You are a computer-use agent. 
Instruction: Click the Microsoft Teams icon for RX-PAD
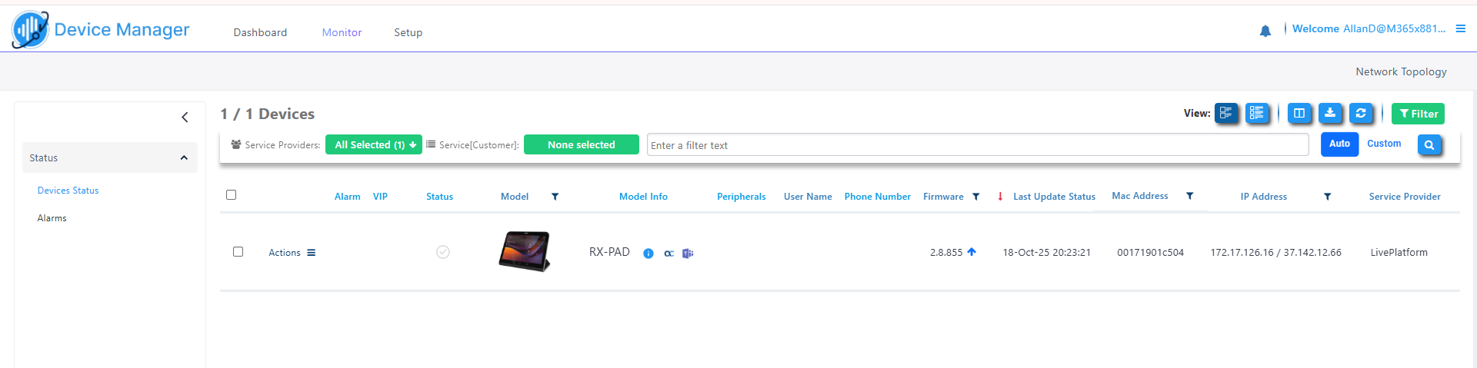point(688,254)
